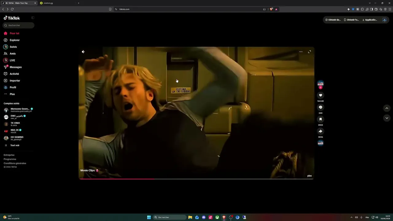
Task: Switch to the creators.gg tab
Action: pyautogui.click(x=57, y=3)
